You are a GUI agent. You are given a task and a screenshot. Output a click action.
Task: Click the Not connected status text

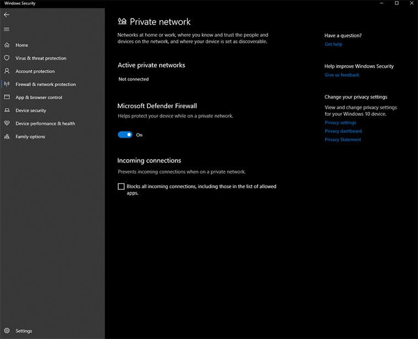[x=134, y=79]
